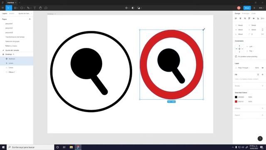The width and height of the screenshot is (266, 150).
Task: Open the Frame tool dropdown arrow
Action: click(17, 8)
